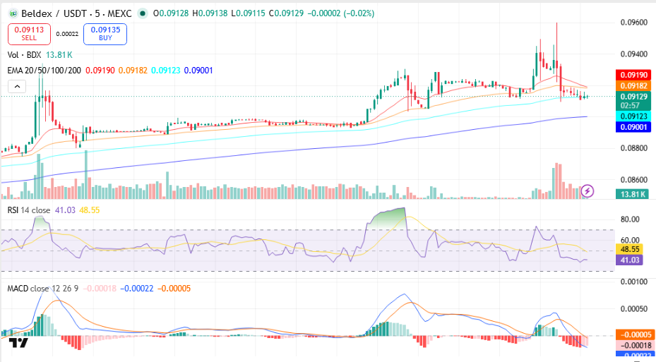The width and height of the screenshot is (656, 362).
Task: Click the blue BUY 0.09135 button
Action: coord(105,34)
